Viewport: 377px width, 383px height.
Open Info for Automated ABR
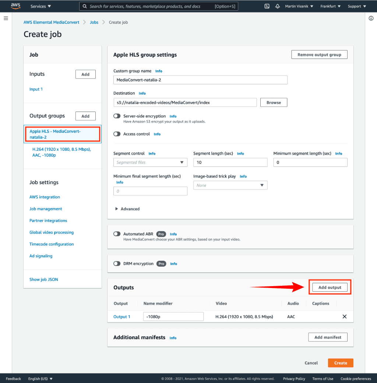(173, 234)
